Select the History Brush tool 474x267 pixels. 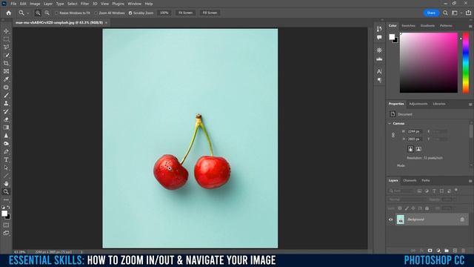coord(6,111)
